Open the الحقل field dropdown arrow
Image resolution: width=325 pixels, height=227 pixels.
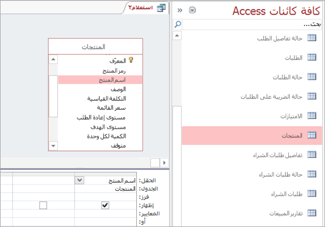click(x=79, y=180)
